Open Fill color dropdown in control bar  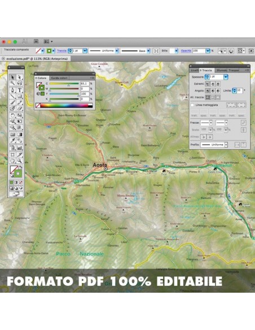click(x=43, y=51)
